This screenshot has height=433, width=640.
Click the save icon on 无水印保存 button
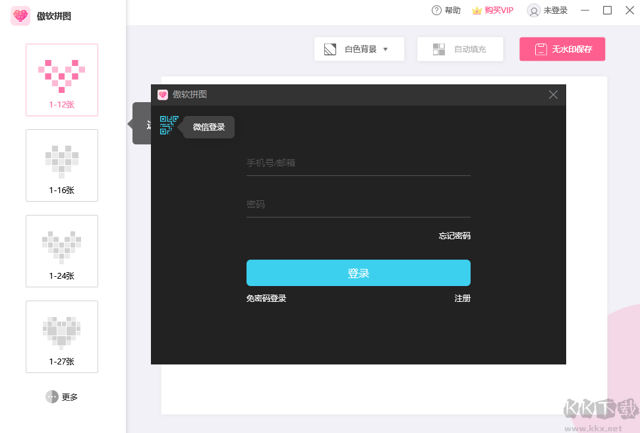[x=541, y=49]
